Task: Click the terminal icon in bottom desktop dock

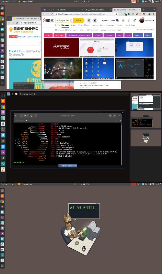Action: point(2,217)
